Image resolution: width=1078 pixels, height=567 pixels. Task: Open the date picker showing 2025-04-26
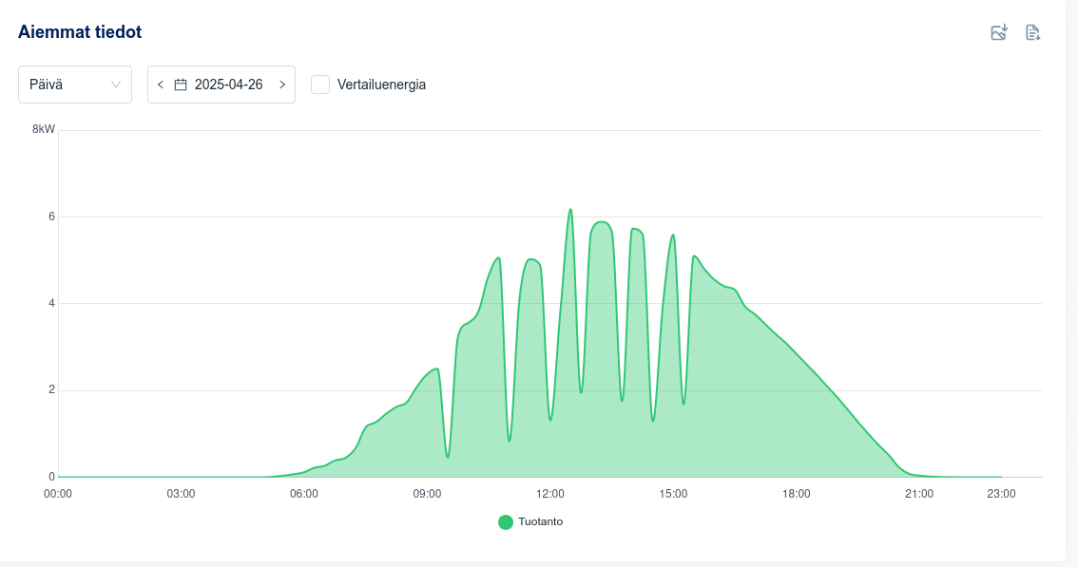228,85
